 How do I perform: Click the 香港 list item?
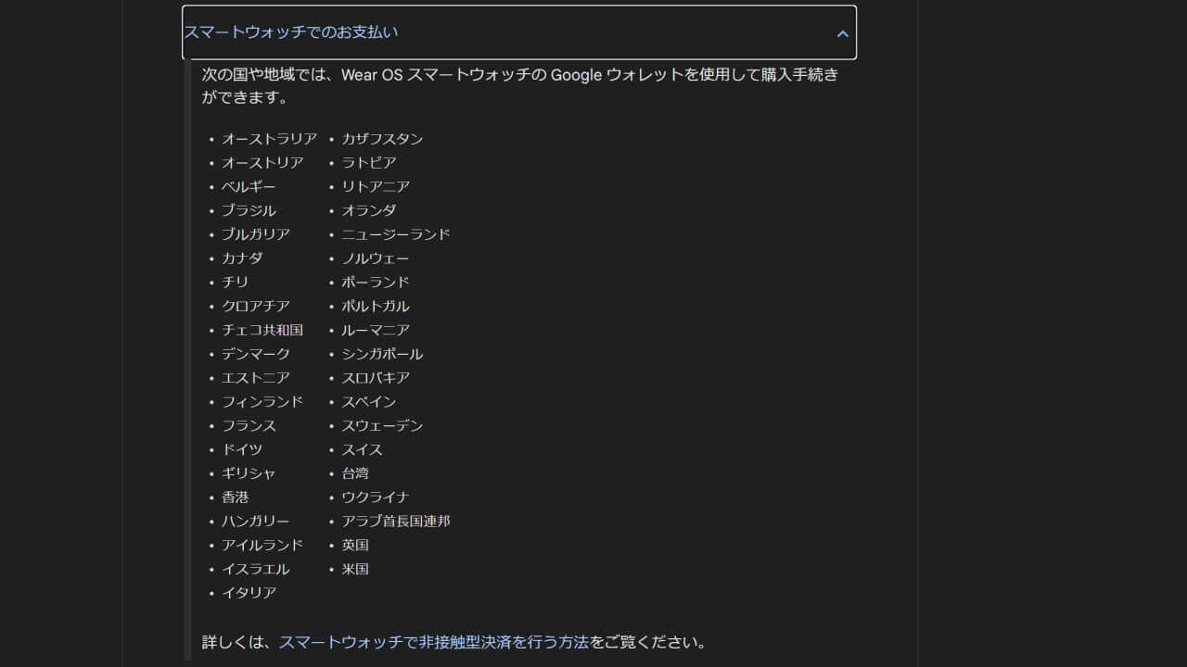click(x=235, y=497)
